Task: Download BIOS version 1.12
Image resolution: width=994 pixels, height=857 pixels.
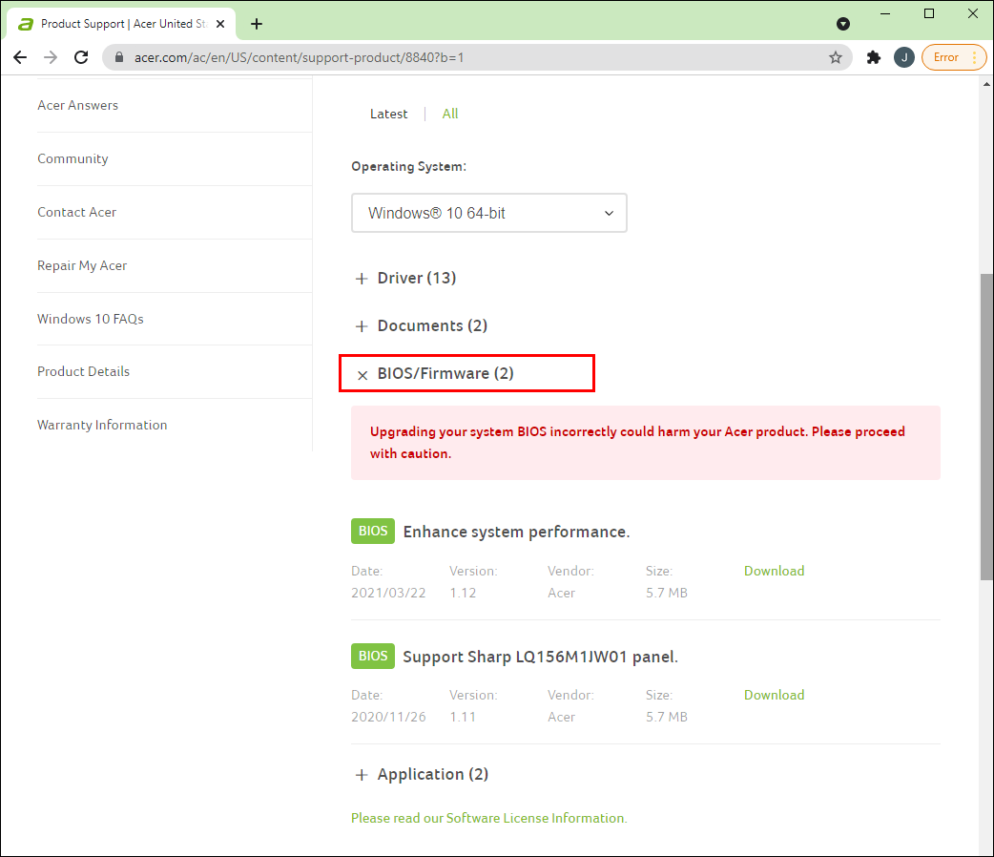Action: tap(774, 571)
